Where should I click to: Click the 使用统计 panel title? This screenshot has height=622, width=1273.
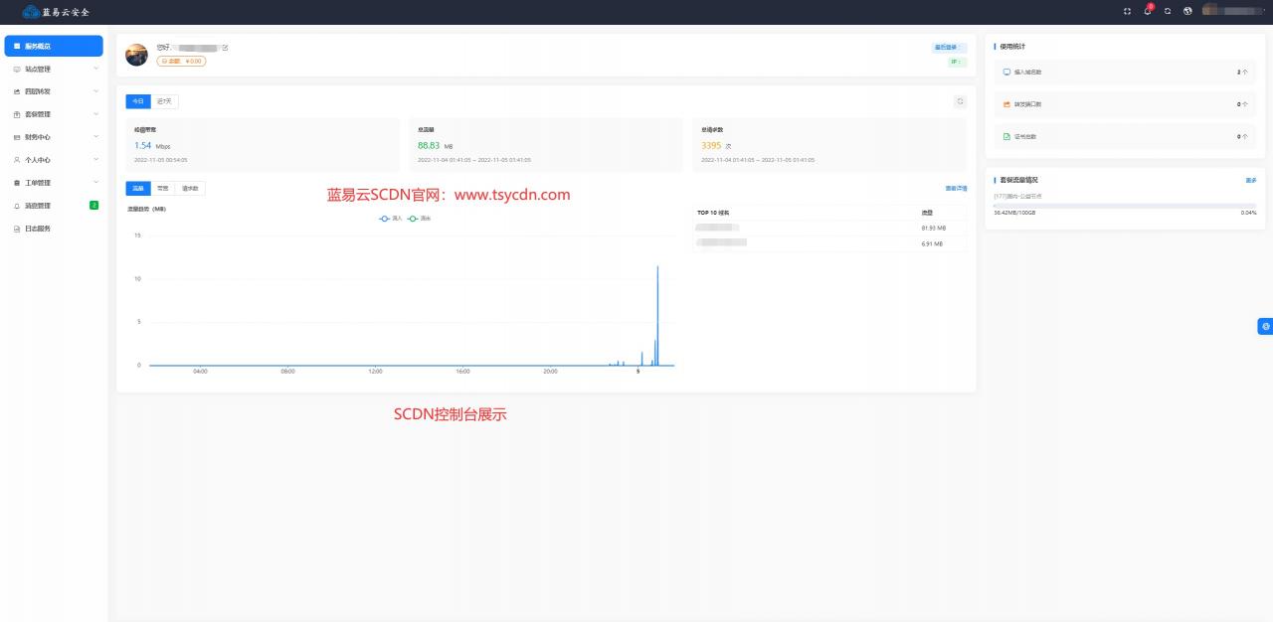pos(1013,46)
